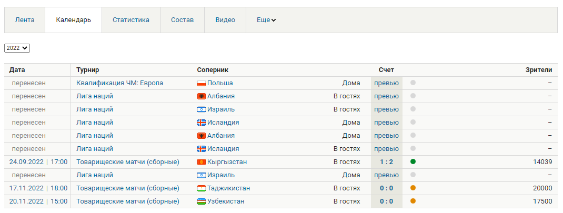Screen dimensions: 563x213
Task: Click the green win indicator dot
Action: 413,162
